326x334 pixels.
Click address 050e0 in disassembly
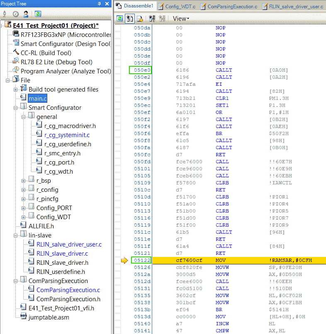pyautogui.click(x=141, y=70)
